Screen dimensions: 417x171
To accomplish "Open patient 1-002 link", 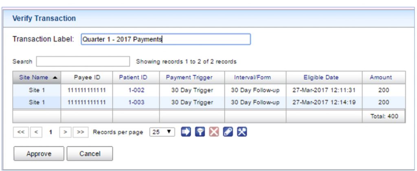I will coord(136,90).
